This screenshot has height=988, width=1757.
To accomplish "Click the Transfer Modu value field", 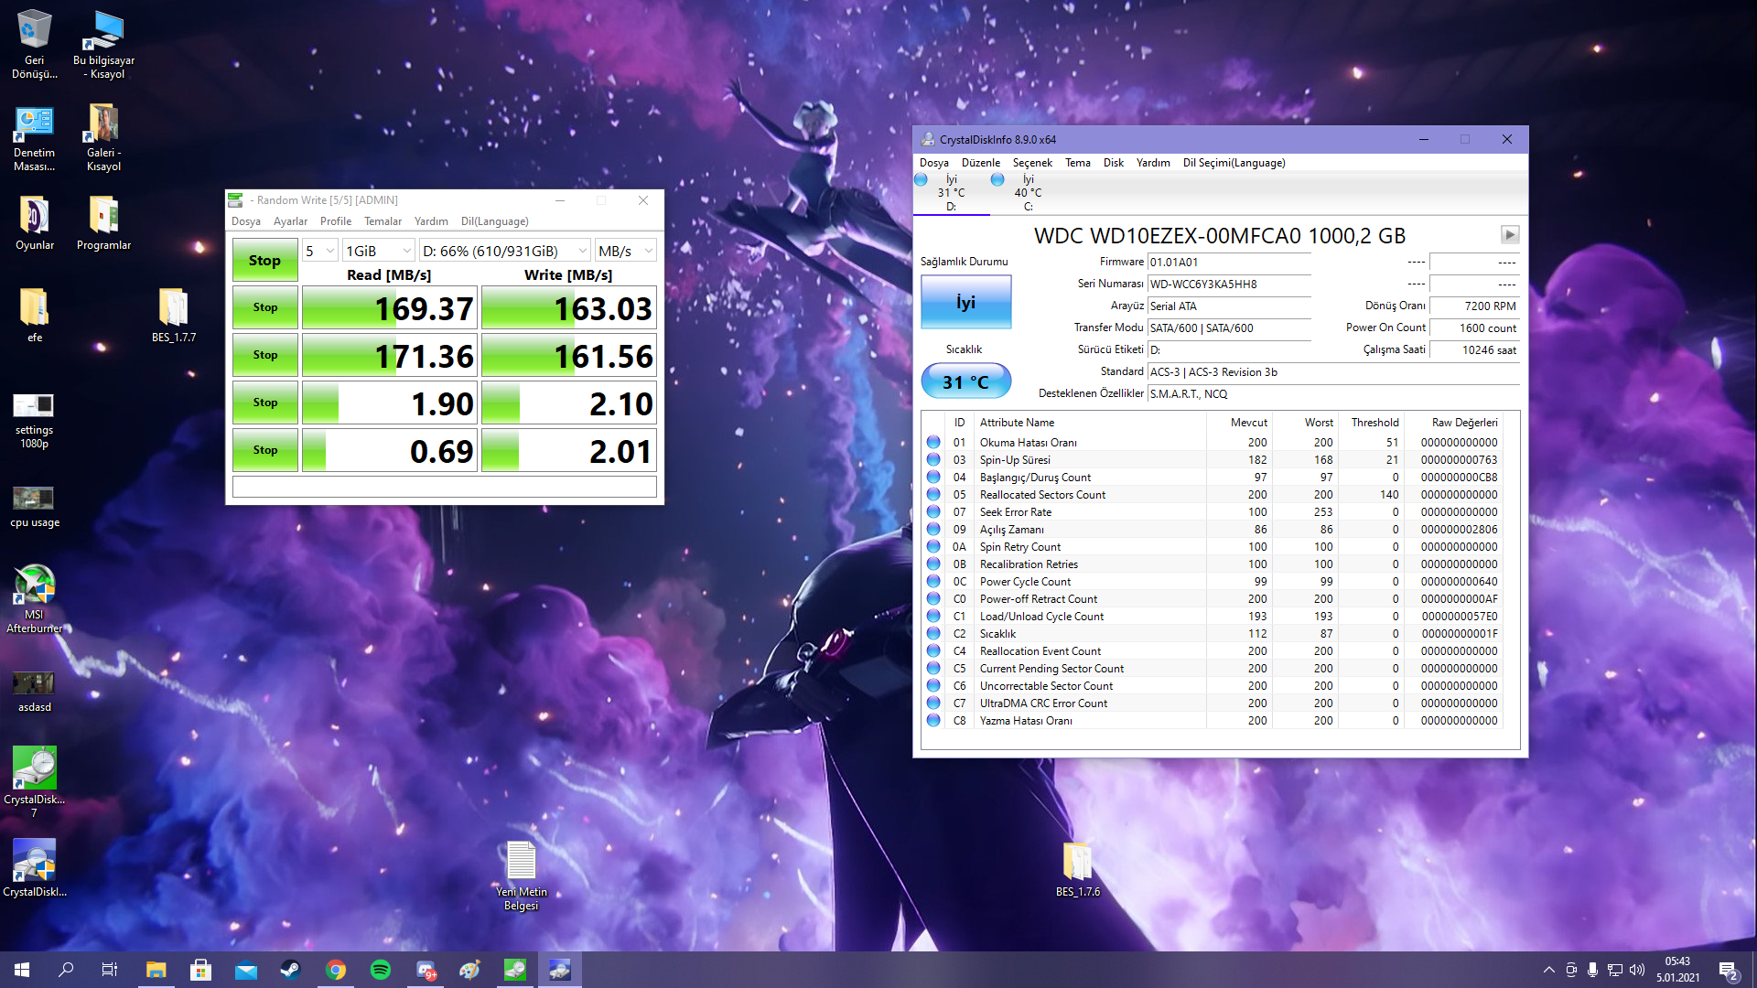I will tap(1229, 328).
